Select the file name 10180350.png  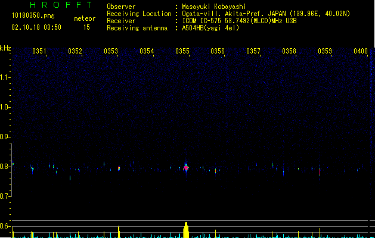pyautogui.click(x=33, y=16)
